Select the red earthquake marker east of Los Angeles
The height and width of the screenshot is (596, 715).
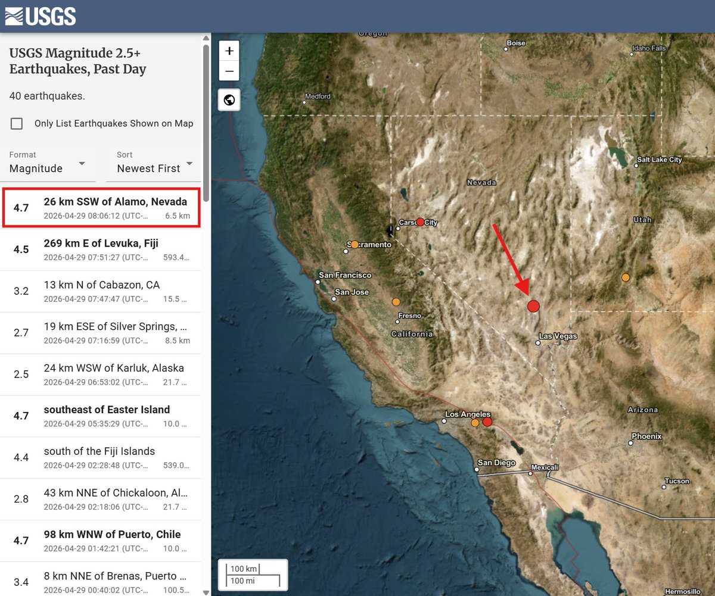[487, 422]
